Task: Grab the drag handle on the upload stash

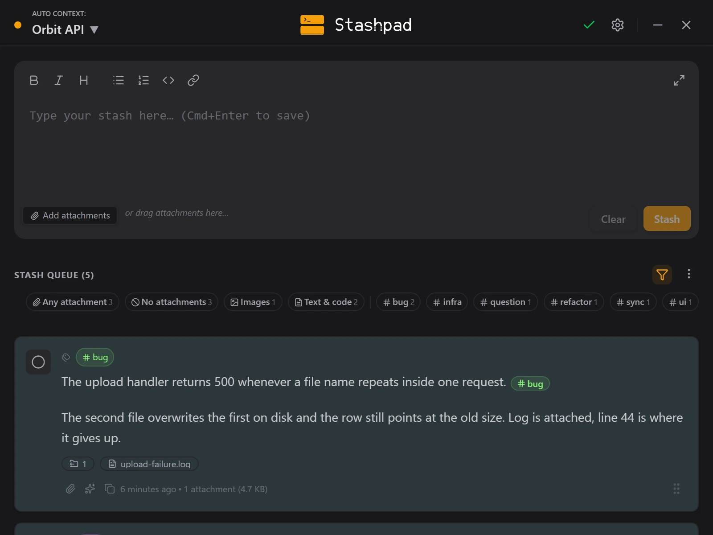Action: pyautogui.click(x=676, y=489)
